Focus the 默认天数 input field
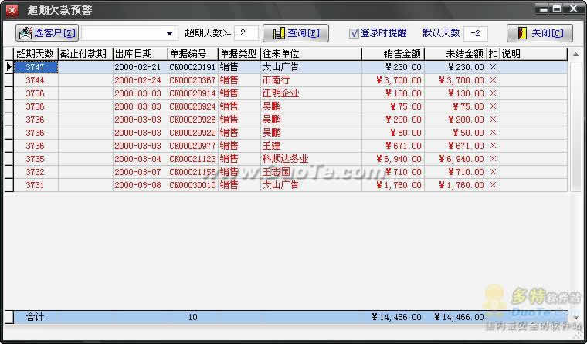587x344 pixels. [x=476, y=33]
